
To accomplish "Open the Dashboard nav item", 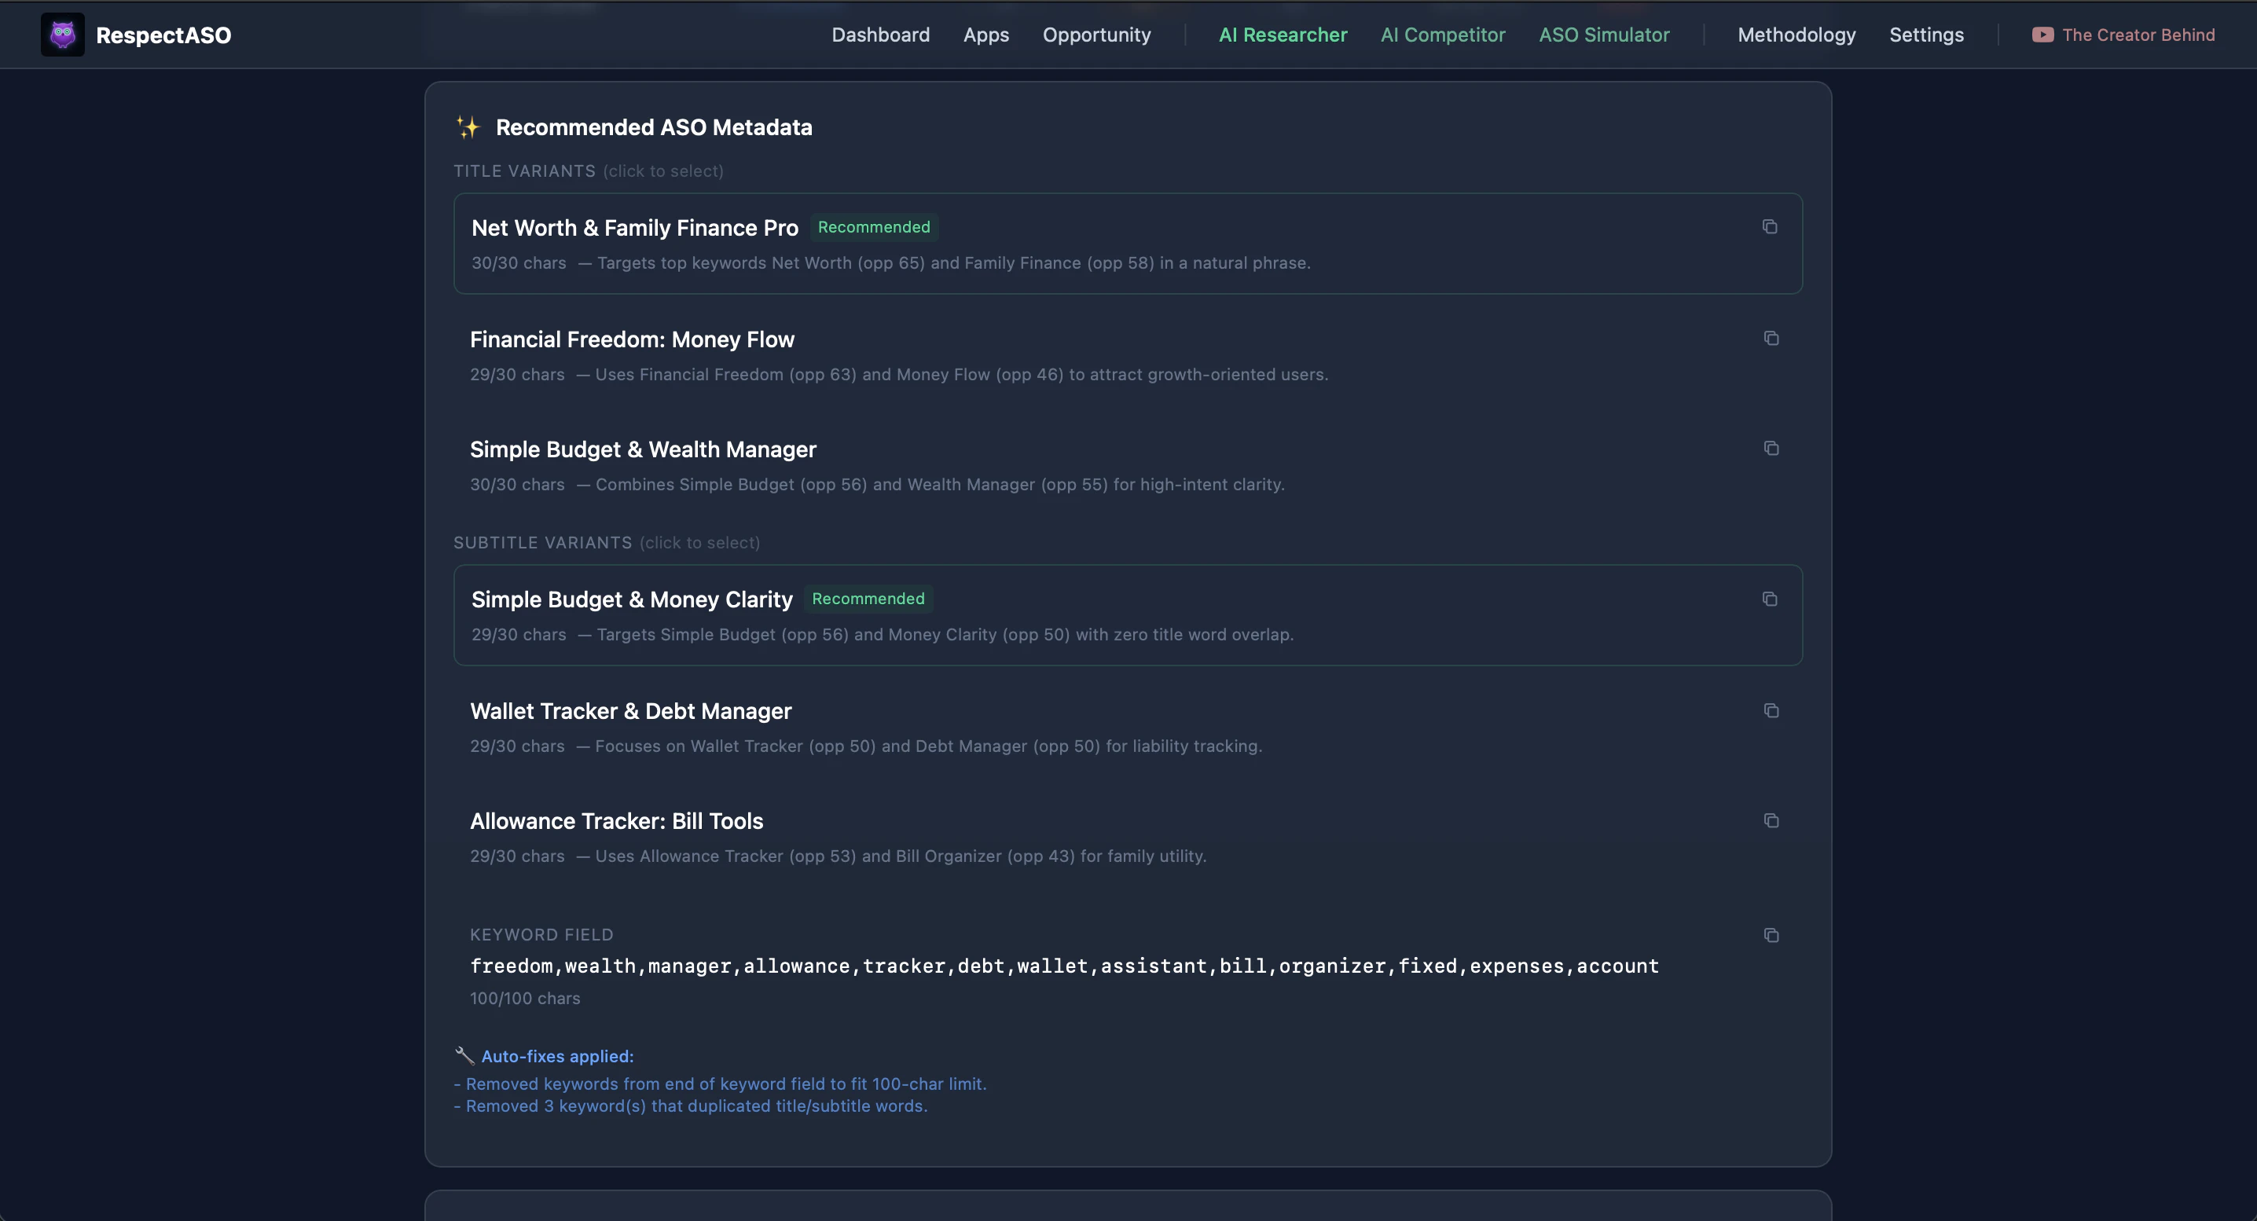I will click(x=879, y=35).
